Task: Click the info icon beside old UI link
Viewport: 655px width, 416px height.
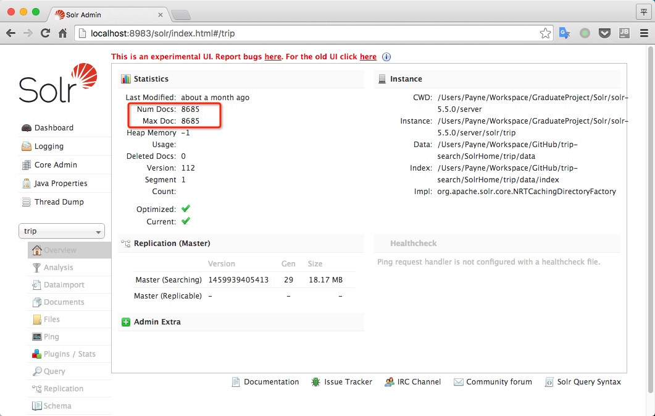Action: 386,57
